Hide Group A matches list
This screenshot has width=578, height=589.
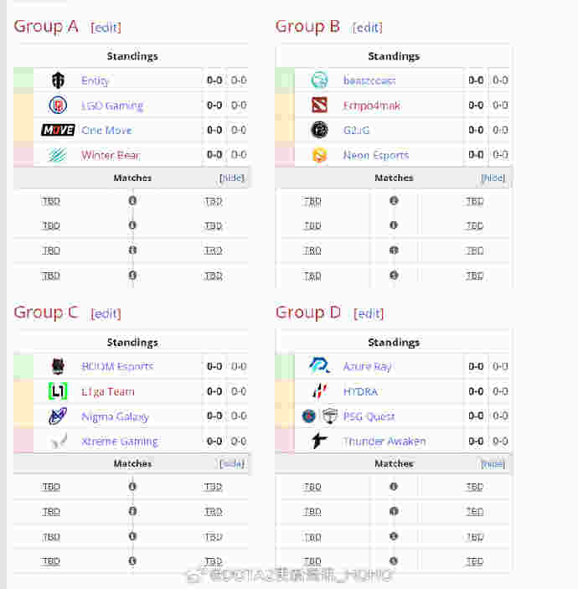click(x=232, y=178)
